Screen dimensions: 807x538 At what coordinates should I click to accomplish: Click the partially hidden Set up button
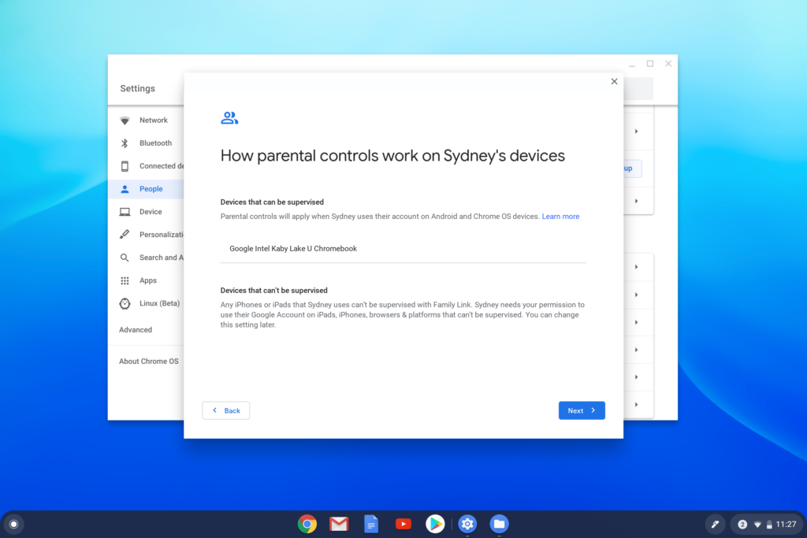633,169
